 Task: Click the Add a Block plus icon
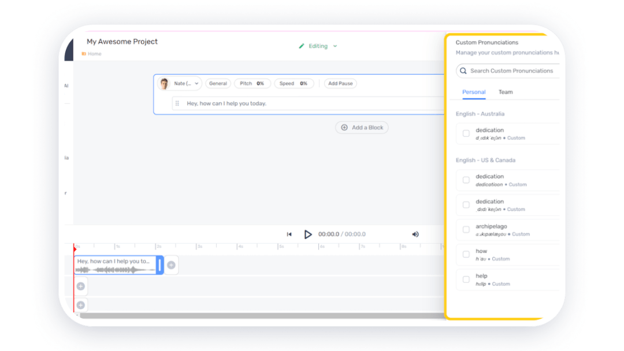[x=346, y=128]
